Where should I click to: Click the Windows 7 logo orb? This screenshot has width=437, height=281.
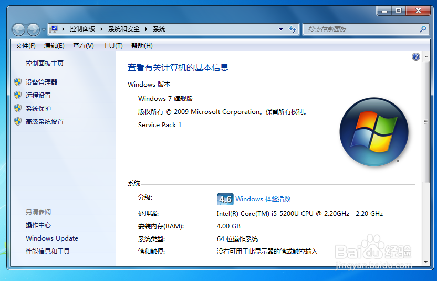coord(374,132)
